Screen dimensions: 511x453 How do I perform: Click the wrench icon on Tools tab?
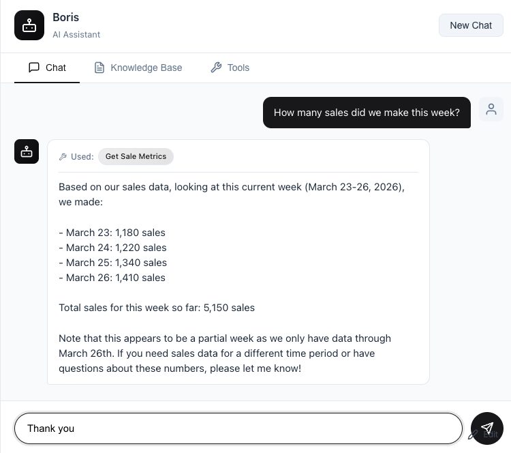pos(216,68)
